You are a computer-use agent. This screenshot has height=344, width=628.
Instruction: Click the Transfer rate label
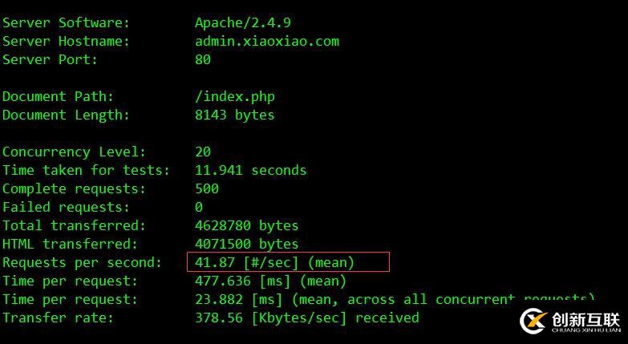(58, 318)
